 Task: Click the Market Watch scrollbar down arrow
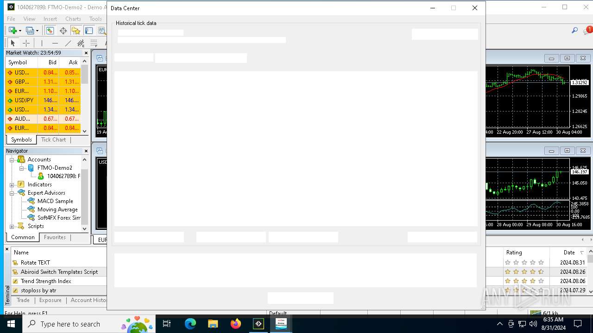tap(85, 131)
